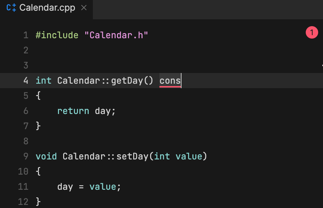Select the #include directive on line 1
323x208 pixels.
pos(57,35)
